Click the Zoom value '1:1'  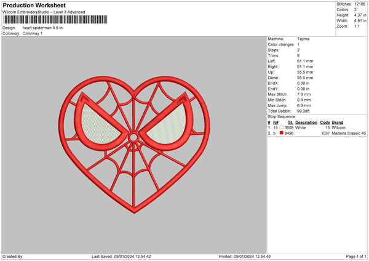pos(357,26)
